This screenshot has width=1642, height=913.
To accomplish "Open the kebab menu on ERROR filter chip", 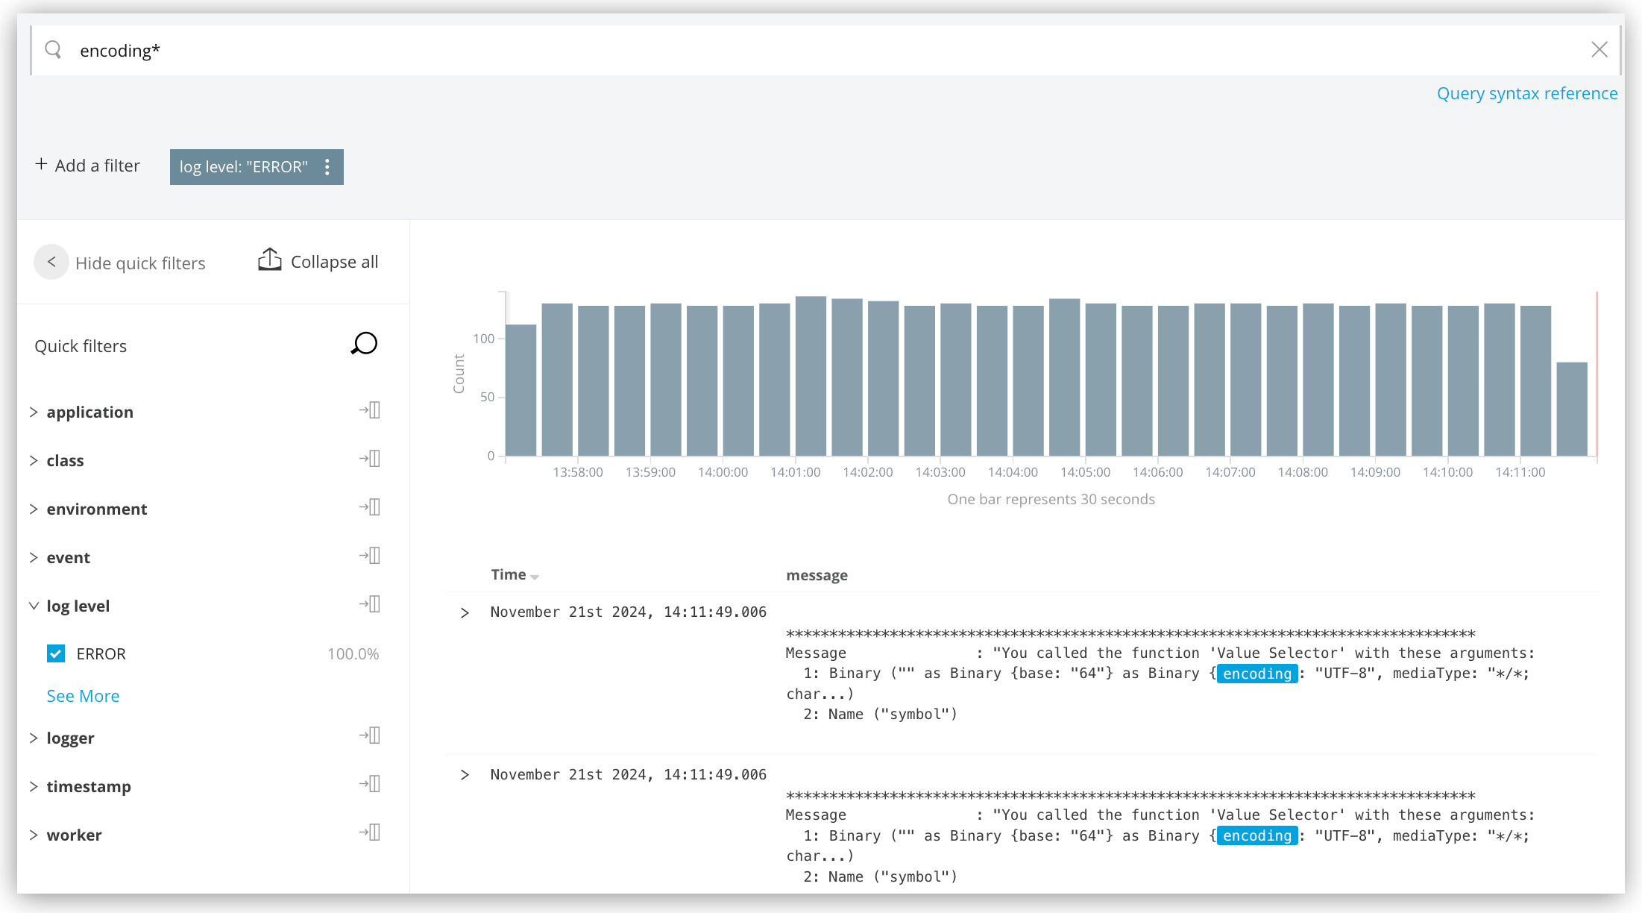I will point(327,167).
